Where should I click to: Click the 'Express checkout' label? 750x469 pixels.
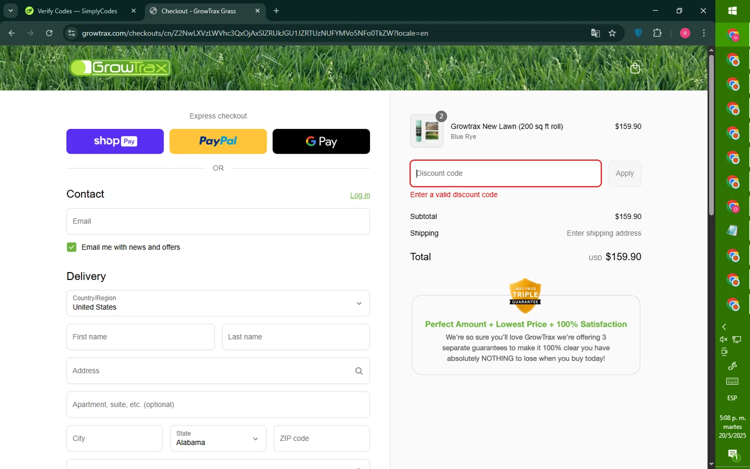pos(218,116)
